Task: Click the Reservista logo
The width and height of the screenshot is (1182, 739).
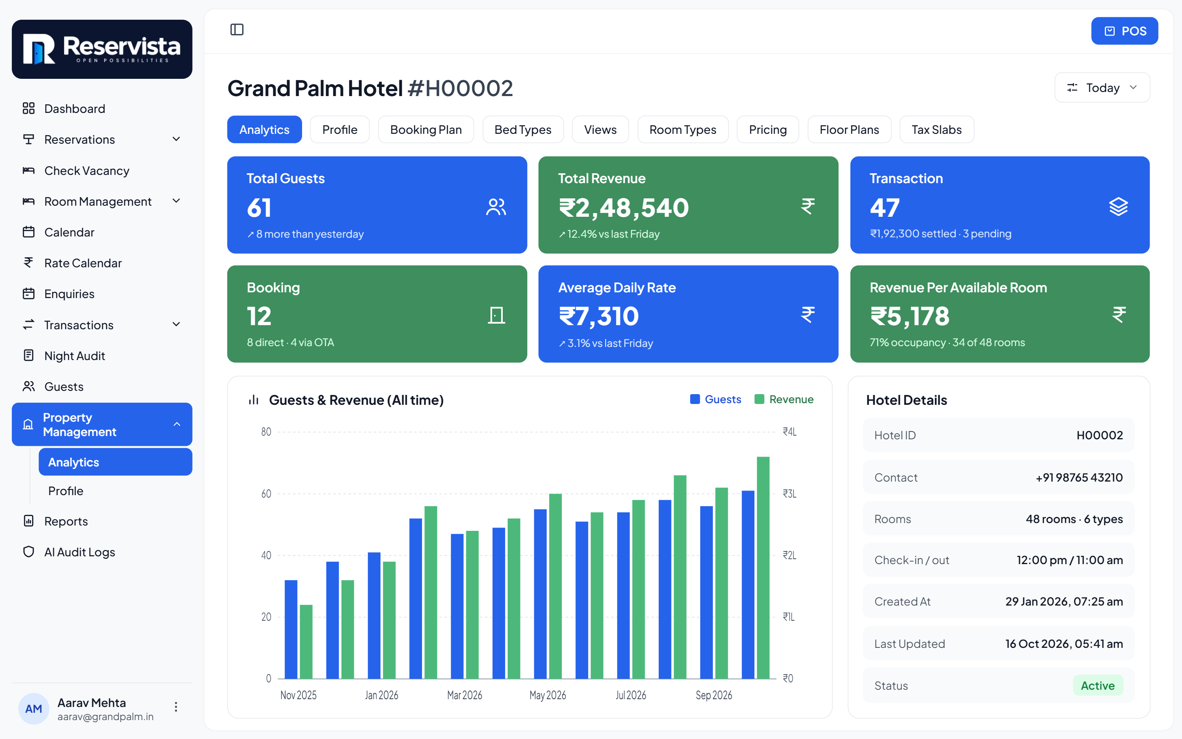Action: [102, 49]
